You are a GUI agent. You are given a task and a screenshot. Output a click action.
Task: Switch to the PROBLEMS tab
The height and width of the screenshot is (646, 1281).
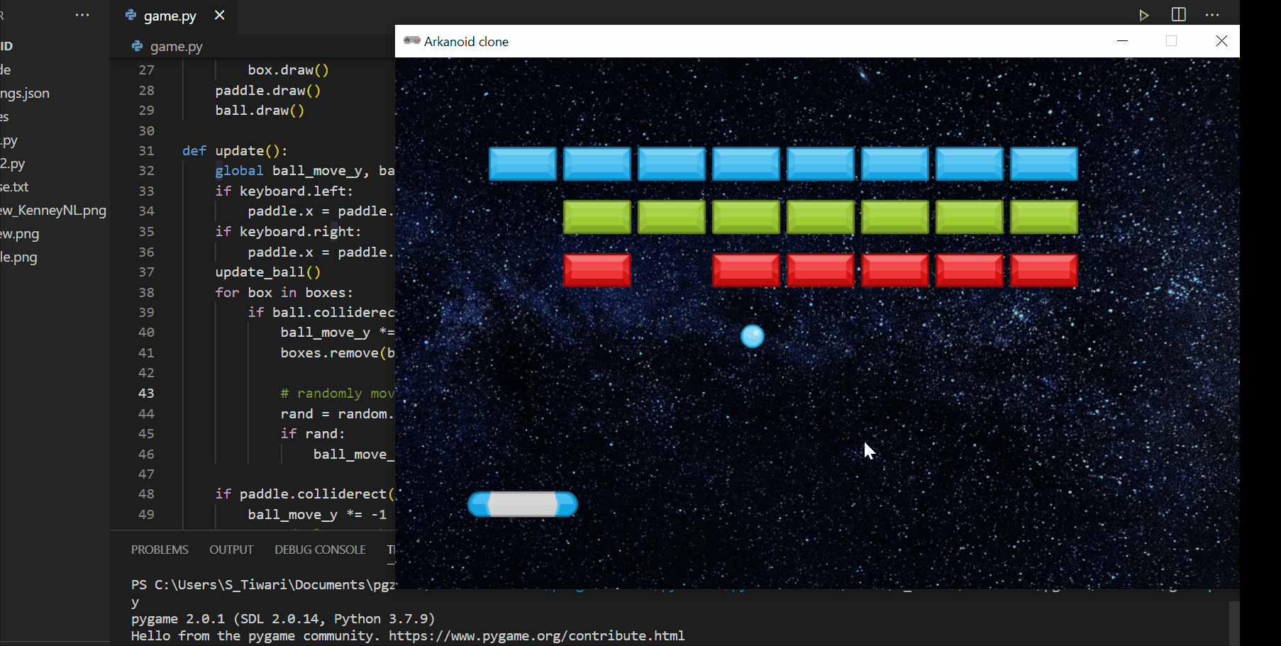coord(159,549)
